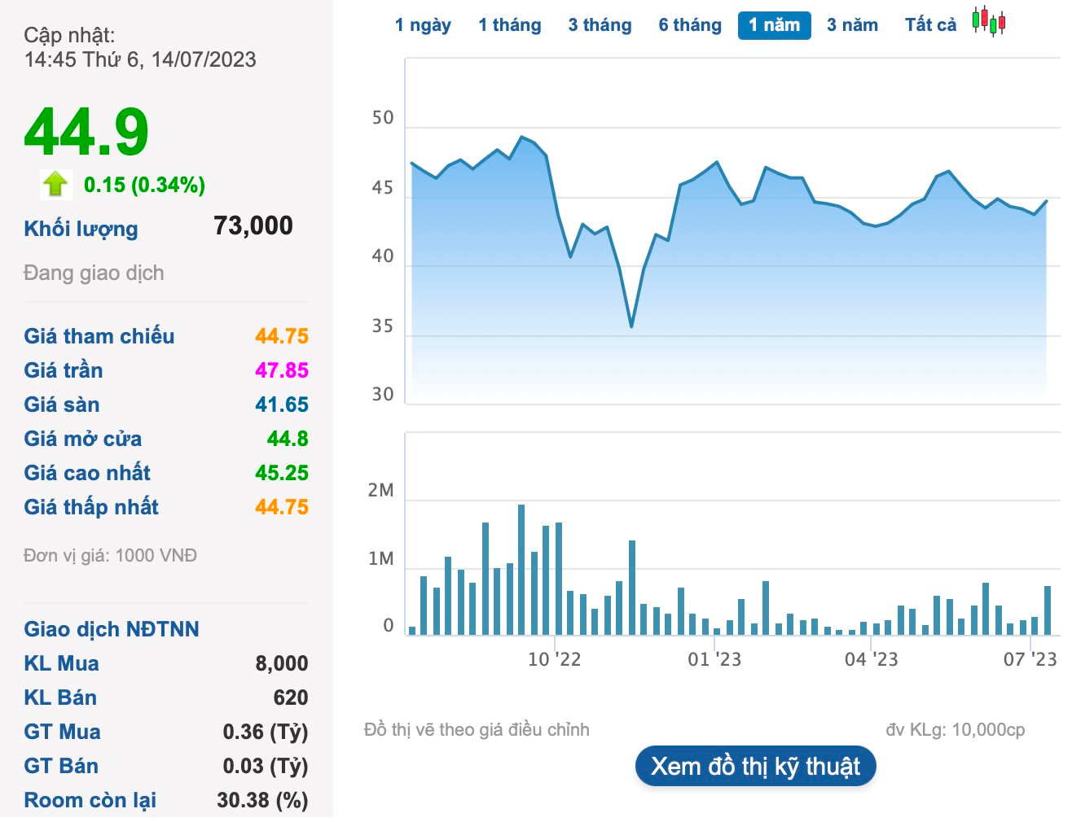
Task: Click the 'Giá tham chiếu' label
Action: tap(99, 336)
